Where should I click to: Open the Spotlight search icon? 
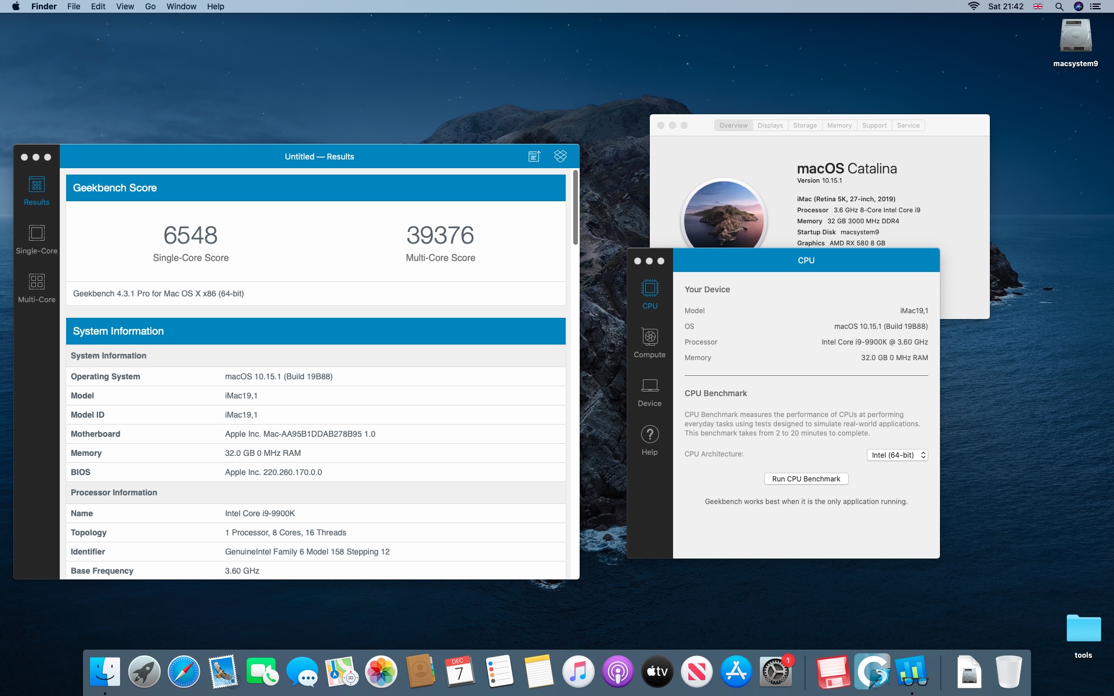[1059, 6]
